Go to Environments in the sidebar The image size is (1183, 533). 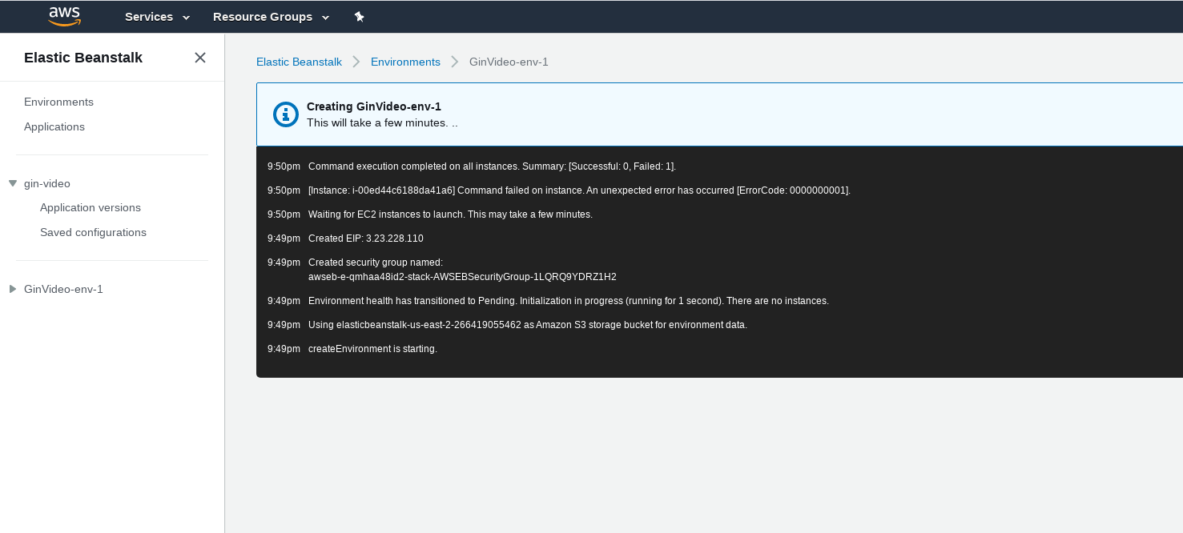pos(58,102)
